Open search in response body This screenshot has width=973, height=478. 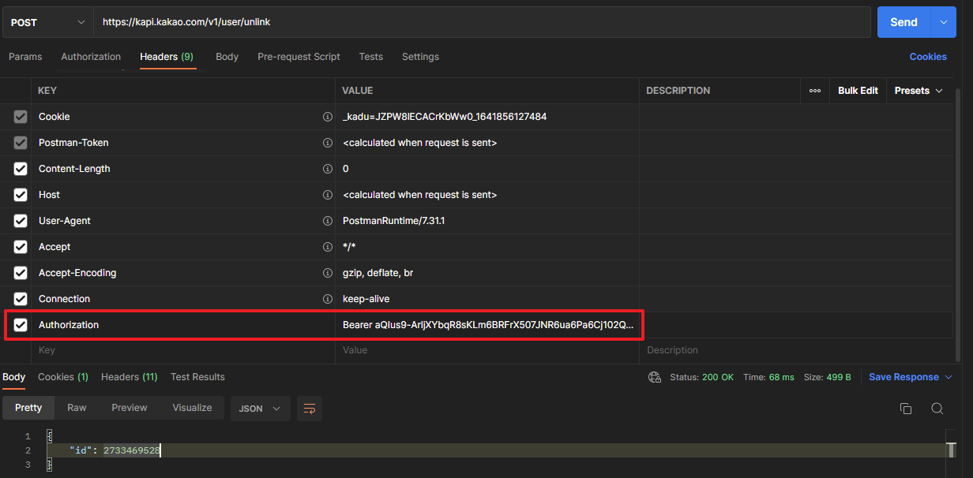pyautogui.click(x=937, y=409)
